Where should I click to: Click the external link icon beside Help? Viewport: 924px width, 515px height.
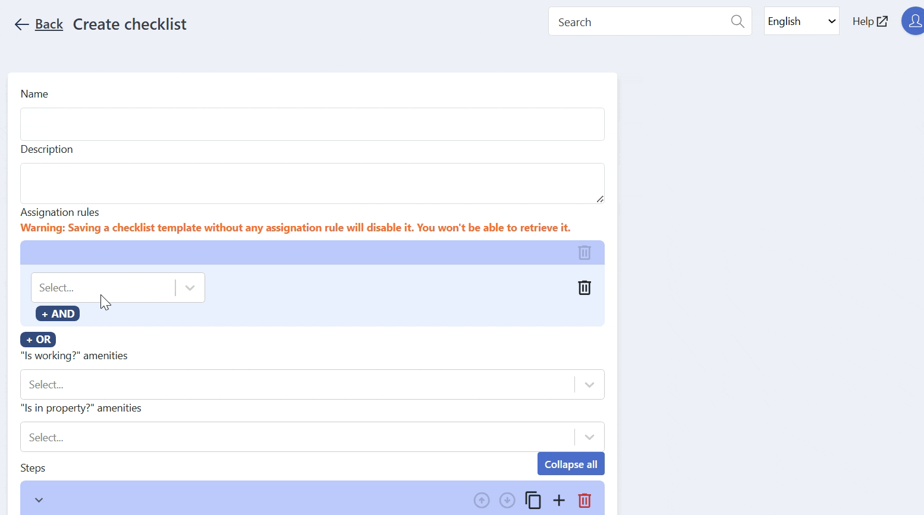tap(882, 21)
